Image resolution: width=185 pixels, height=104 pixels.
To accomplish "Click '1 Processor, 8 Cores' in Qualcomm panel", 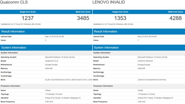I will 54,94.
